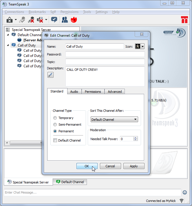
Task: Click the Needed Talk Power value field
Action: pyautogui.click(x=127, y=139)
